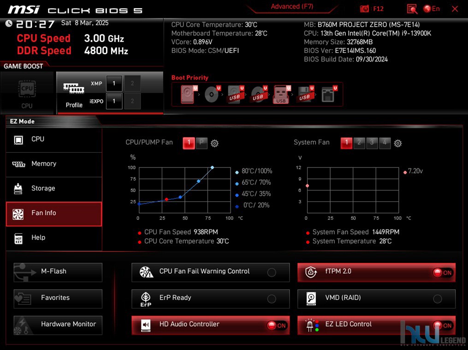
Task: Toggle CPU Fan Fail Warning Control
Action: 272,272
